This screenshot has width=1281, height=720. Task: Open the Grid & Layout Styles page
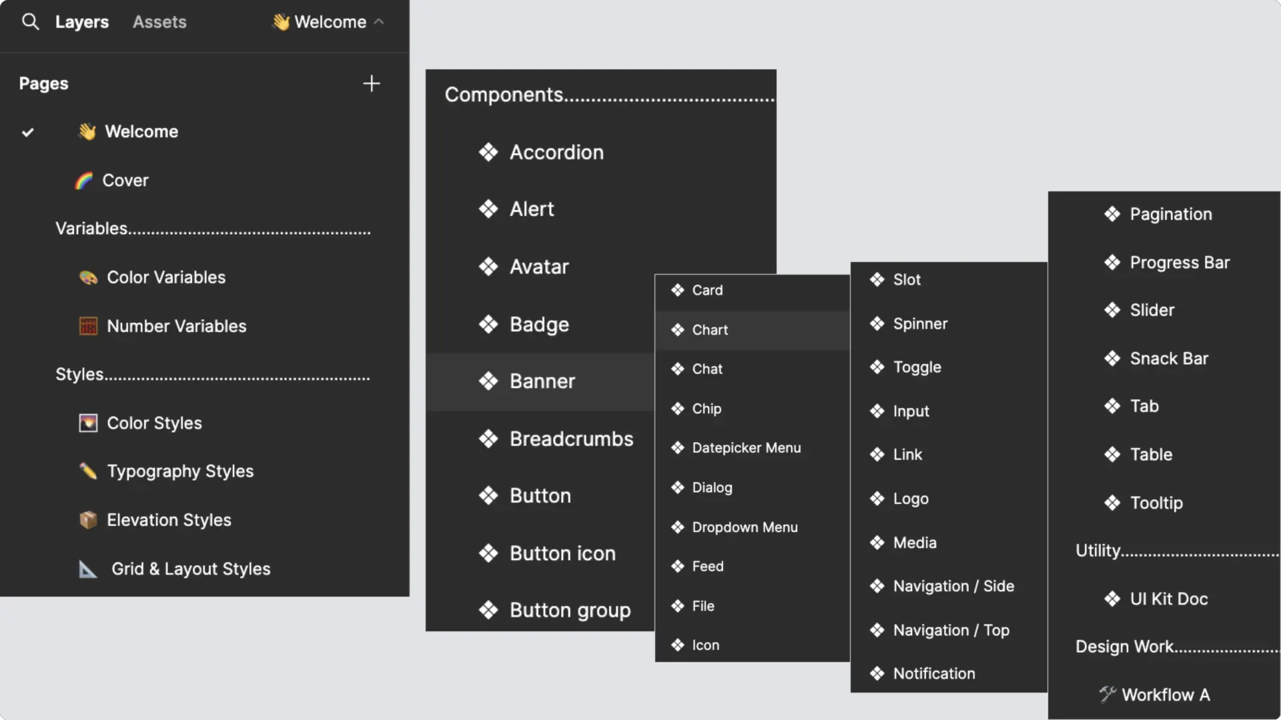point(191,569)
